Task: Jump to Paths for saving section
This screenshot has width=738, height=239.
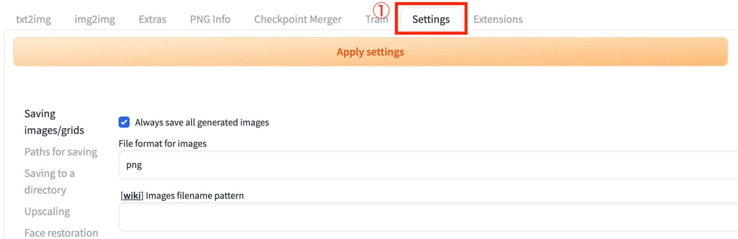Action: (x=61, y=152)
